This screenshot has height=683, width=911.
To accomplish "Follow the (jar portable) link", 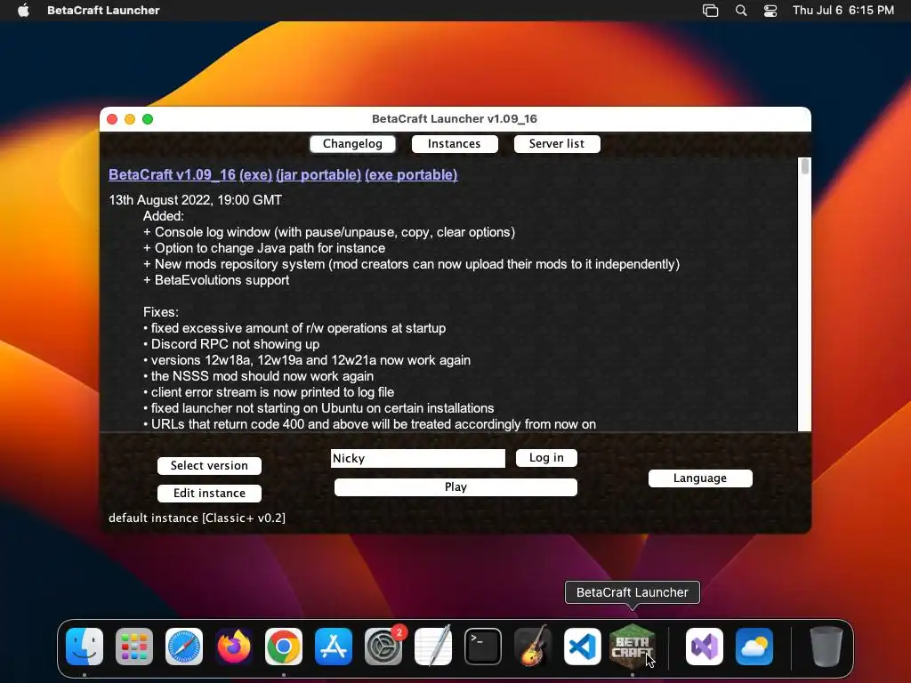I will click(x=318, y=175).
